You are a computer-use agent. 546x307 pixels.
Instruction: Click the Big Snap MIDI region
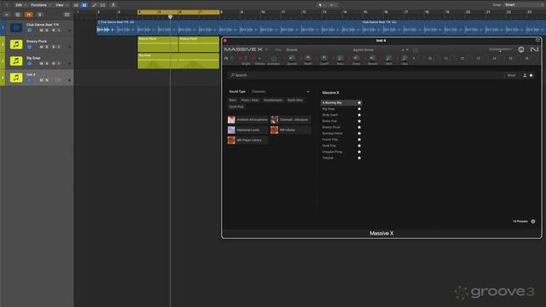coord(178,61)
